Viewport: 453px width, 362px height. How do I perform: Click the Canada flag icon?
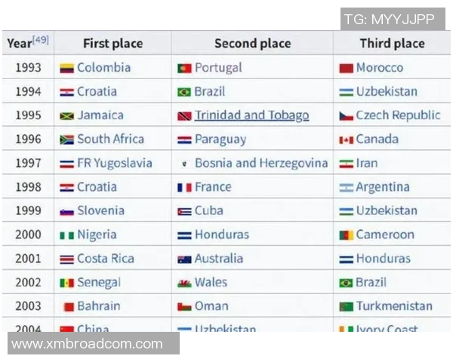[346, 140]
